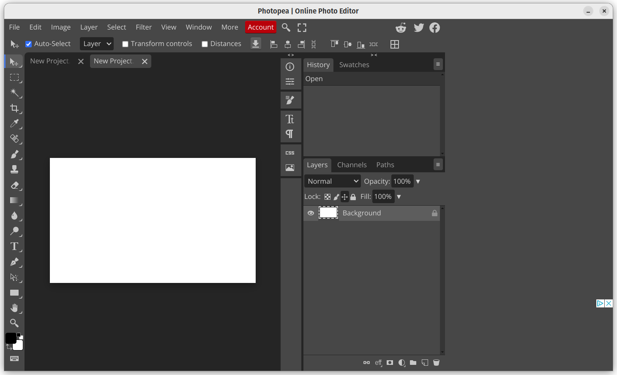Enable Transform controls checkbox
The width and height of the screenshot is (617, 375).
click(x=125, y=44)
